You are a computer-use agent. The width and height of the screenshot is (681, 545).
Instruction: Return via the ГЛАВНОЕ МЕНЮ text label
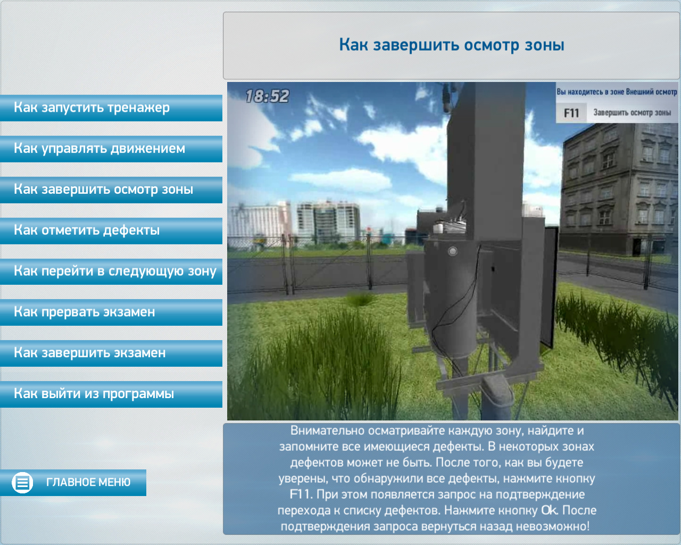(x=88, y=483)
